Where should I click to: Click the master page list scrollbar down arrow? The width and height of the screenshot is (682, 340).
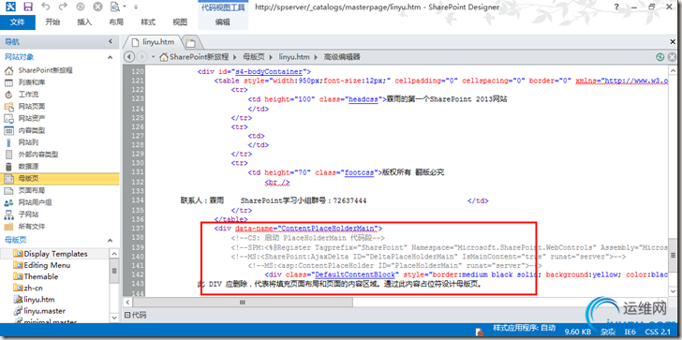[114, 318]
